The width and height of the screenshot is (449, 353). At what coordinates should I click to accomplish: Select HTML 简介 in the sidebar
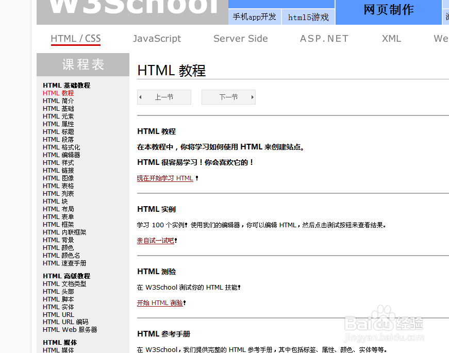(x=58, y=100)
